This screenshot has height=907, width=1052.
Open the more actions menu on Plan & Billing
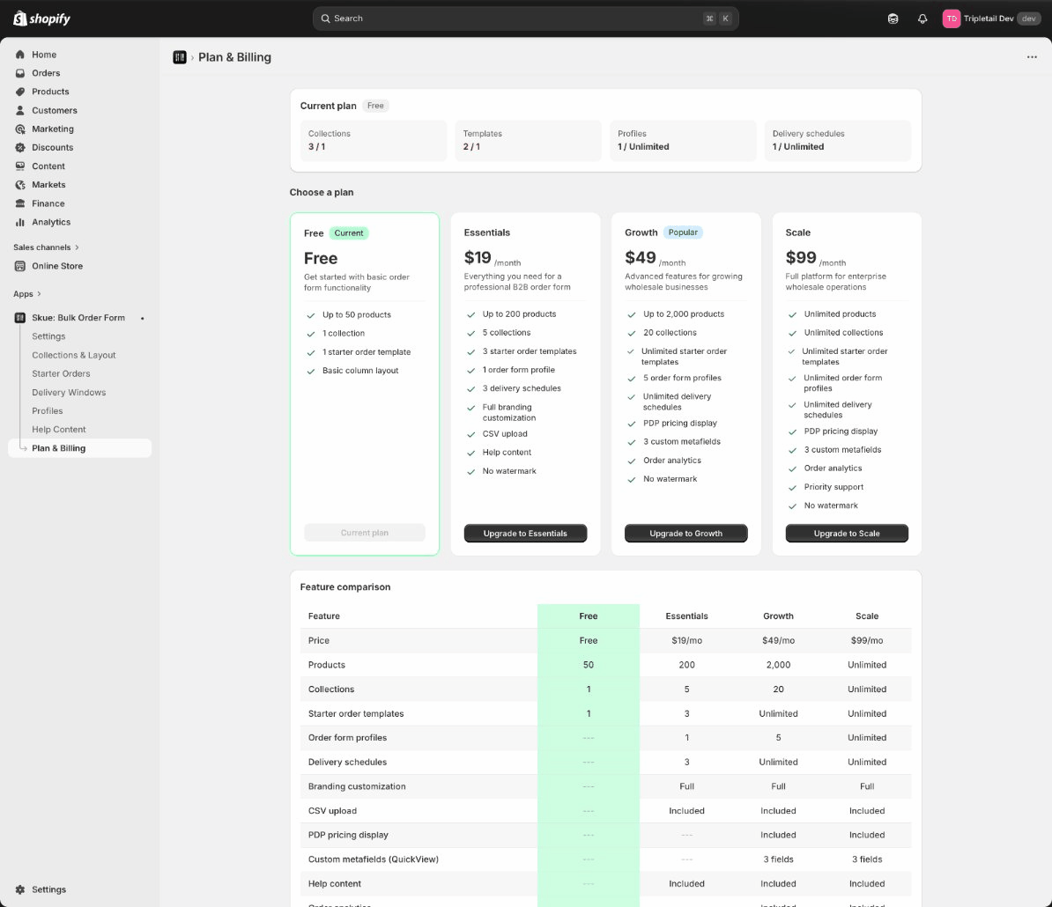1032,56
